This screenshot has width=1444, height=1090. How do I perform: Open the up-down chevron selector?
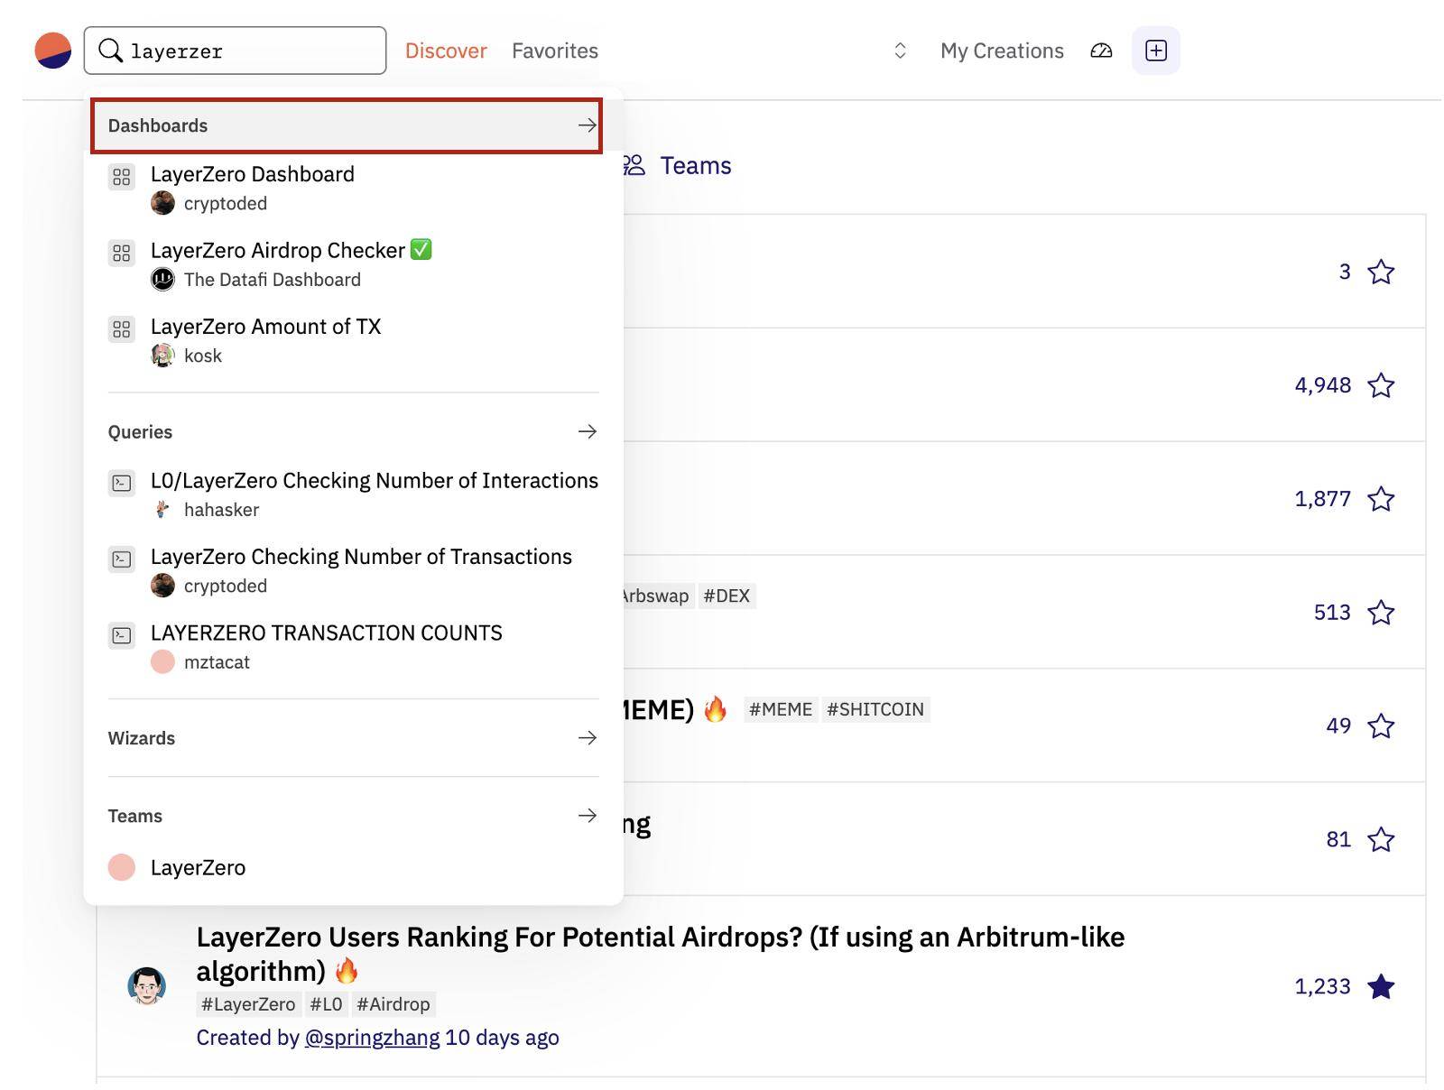(x=900, y=51)
